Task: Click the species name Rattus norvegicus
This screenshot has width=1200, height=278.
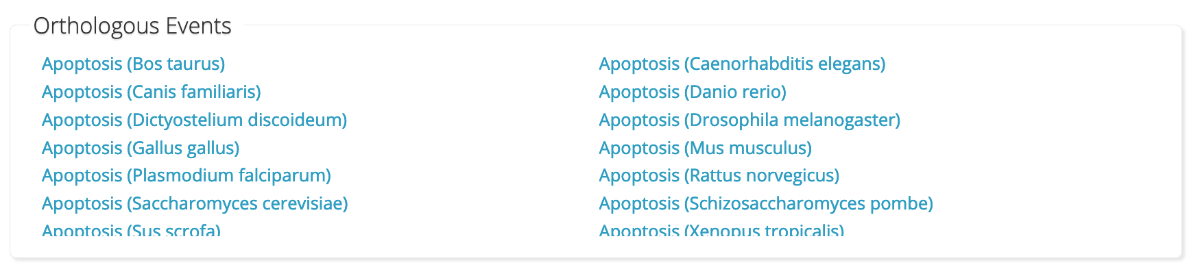Action: (x=762, y=175)
